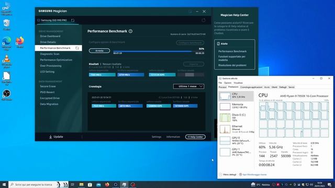This screenshot has width=335, height=188.
Task: Select Disco 0 (C:) in Task Manager sidebar
Action: click(x=236, y=118)
